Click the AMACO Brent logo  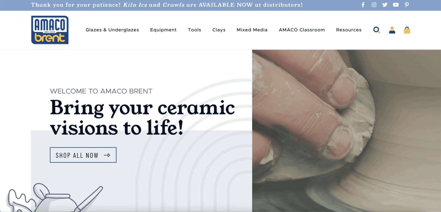(50, 30)
